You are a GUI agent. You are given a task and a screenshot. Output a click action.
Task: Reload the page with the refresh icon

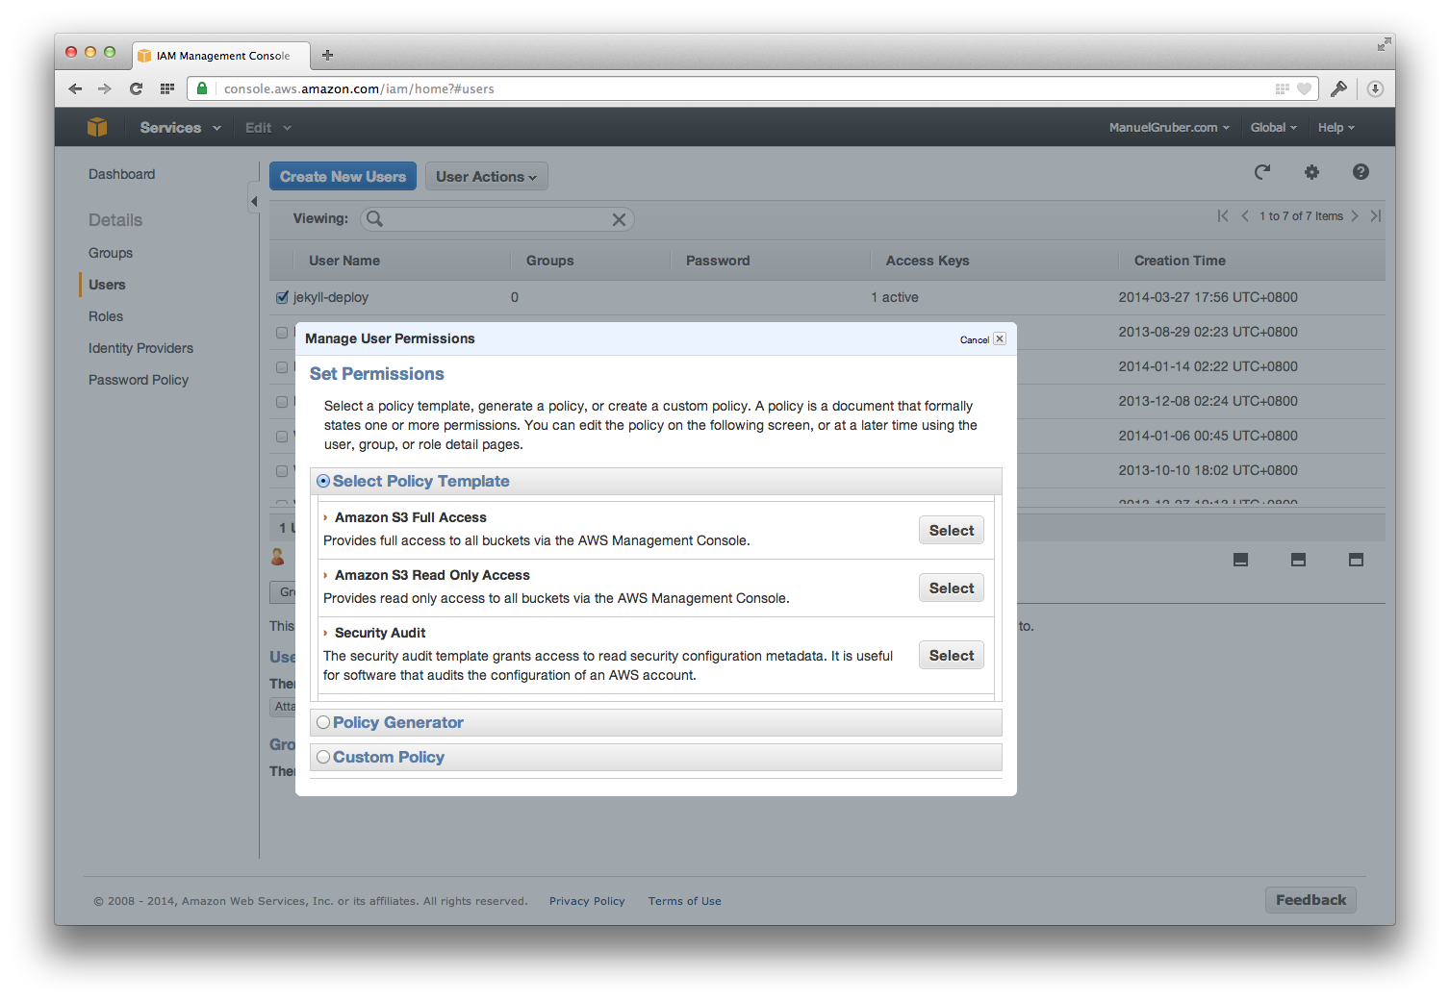point(136,88)
